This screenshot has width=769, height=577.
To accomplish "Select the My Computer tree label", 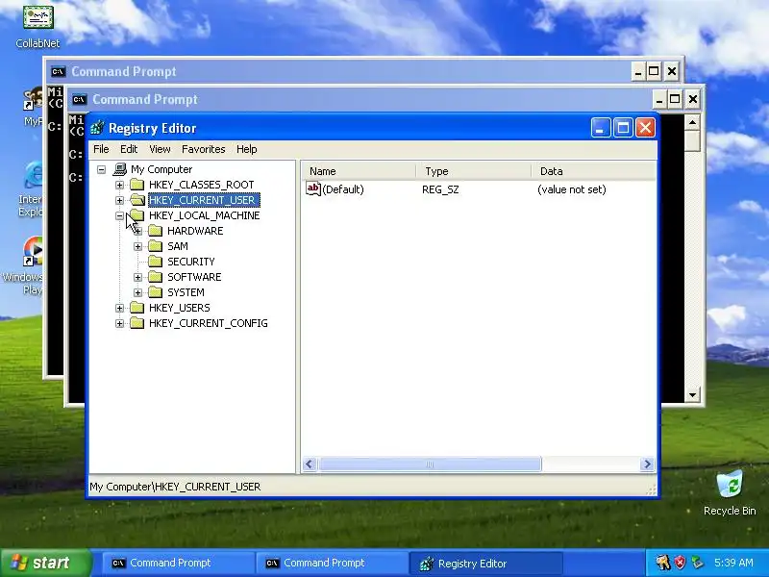I will pos(161,169).
